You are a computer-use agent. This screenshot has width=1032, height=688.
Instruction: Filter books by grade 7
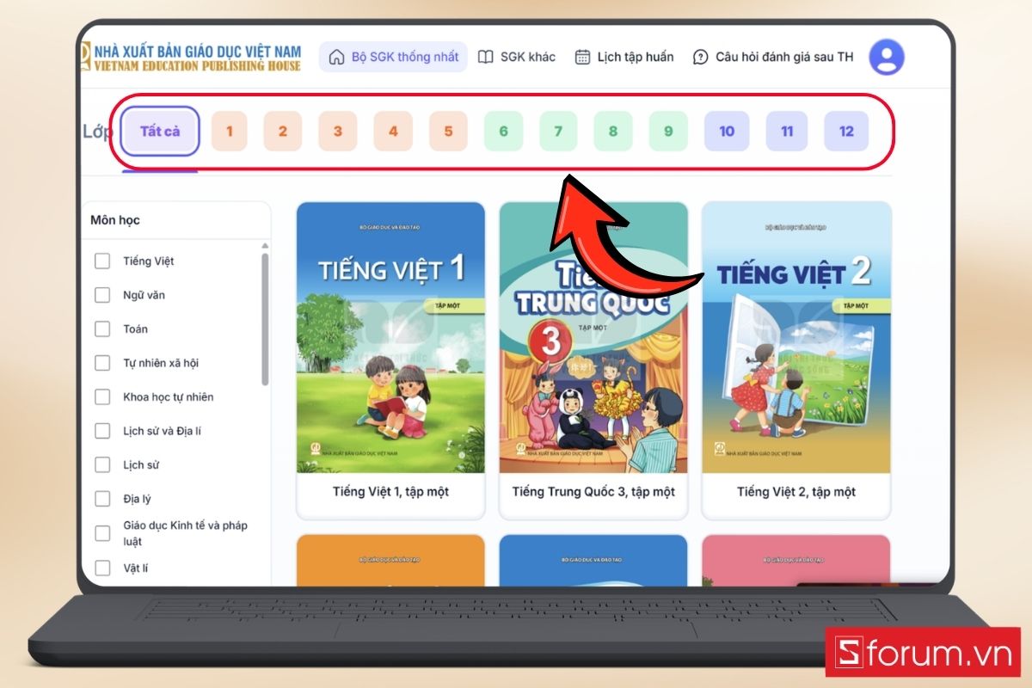click(558, 132)
